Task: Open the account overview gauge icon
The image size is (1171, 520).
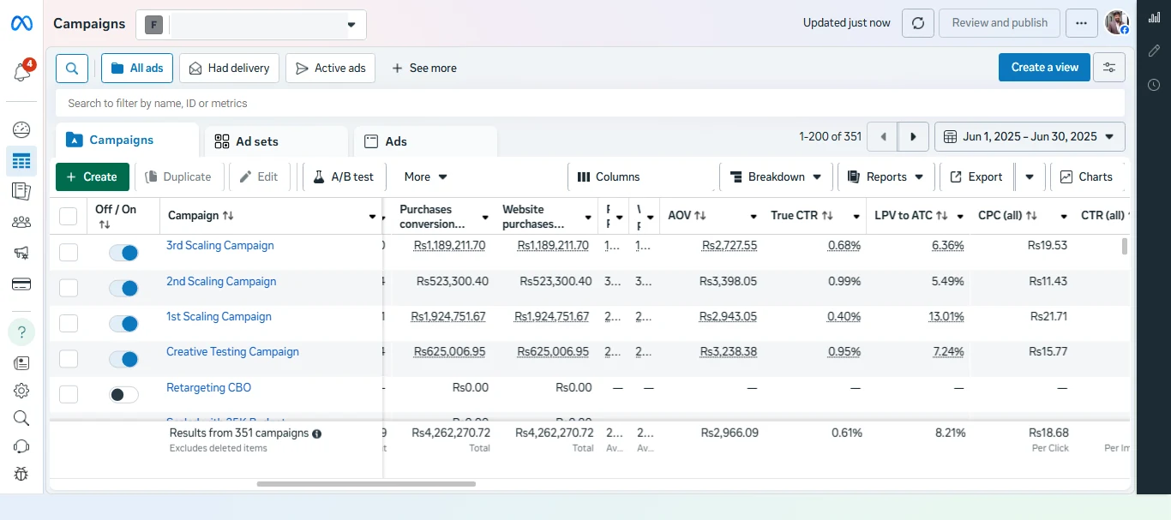Action: point(21,130)
